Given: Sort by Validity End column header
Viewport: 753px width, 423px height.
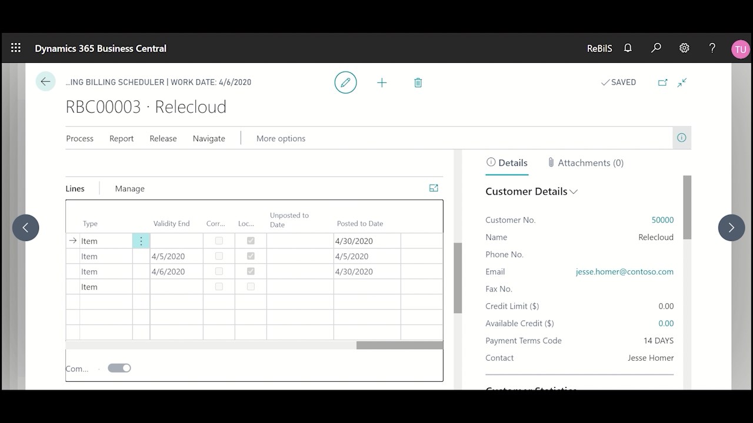Looking at the screenshot, I should click(171, 223).
